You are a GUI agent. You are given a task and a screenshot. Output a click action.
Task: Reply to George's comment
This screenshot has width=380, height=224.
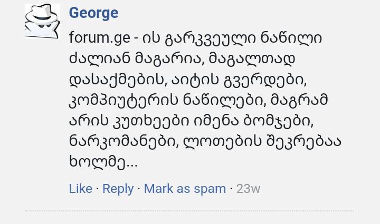[118, 189]
